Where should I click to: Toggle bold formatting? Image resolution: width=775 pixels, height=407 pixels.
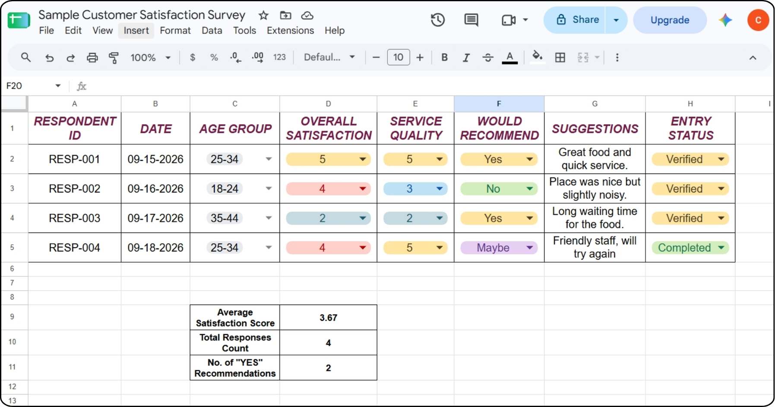[444, 57]
